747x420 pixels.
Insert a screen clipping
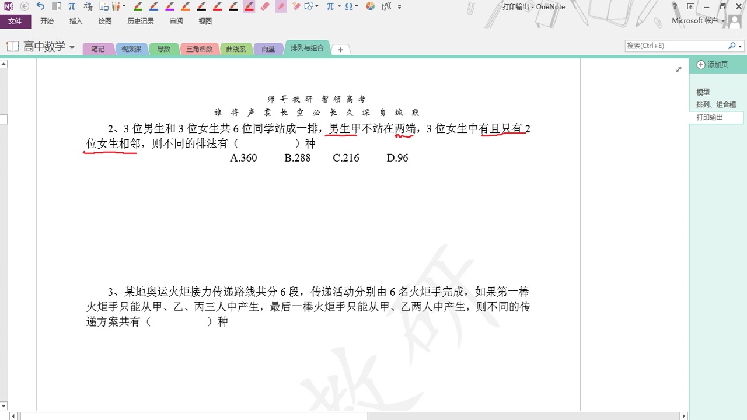103,6
